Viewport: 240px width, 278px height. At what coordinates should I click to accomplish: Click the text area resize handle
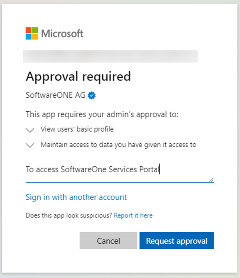tap(211, 180)
